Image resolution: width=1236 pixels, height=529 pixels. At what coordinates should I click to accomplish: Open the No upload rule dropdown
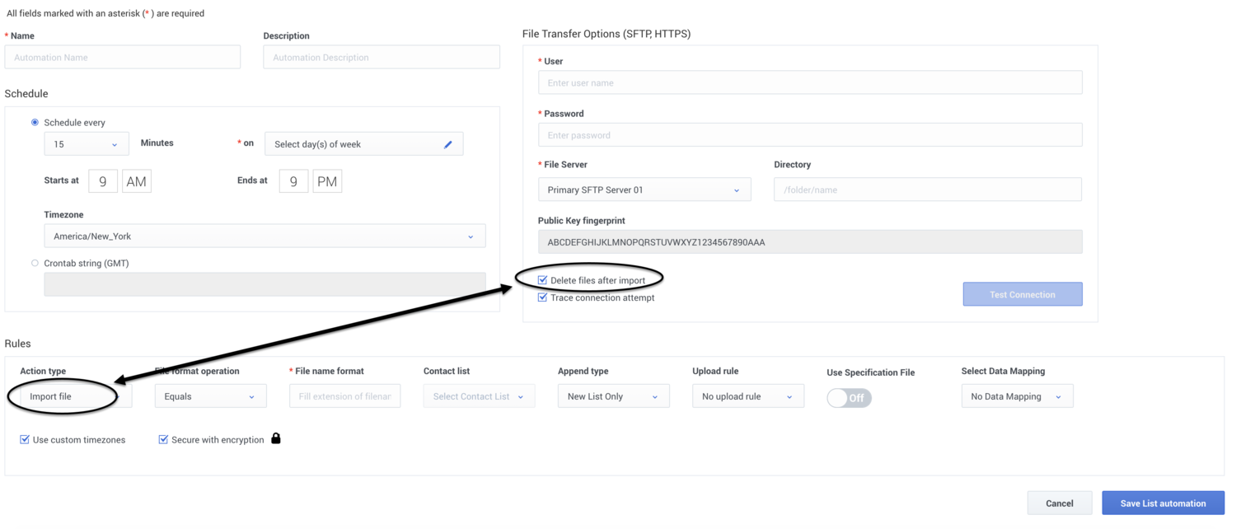pos(747,396)
